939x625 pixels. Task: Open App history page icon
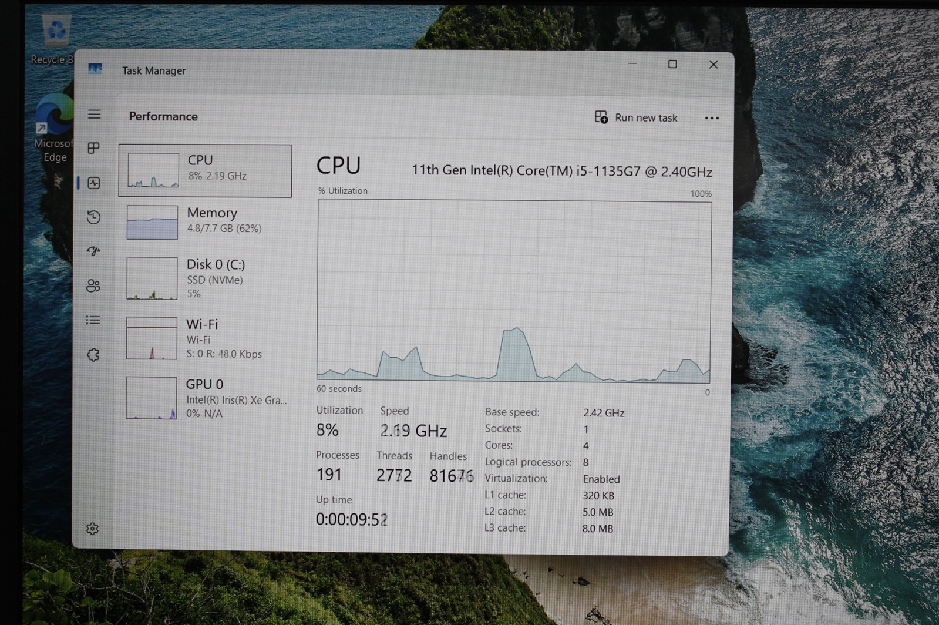pyautogui.click(x=93, y=217)
